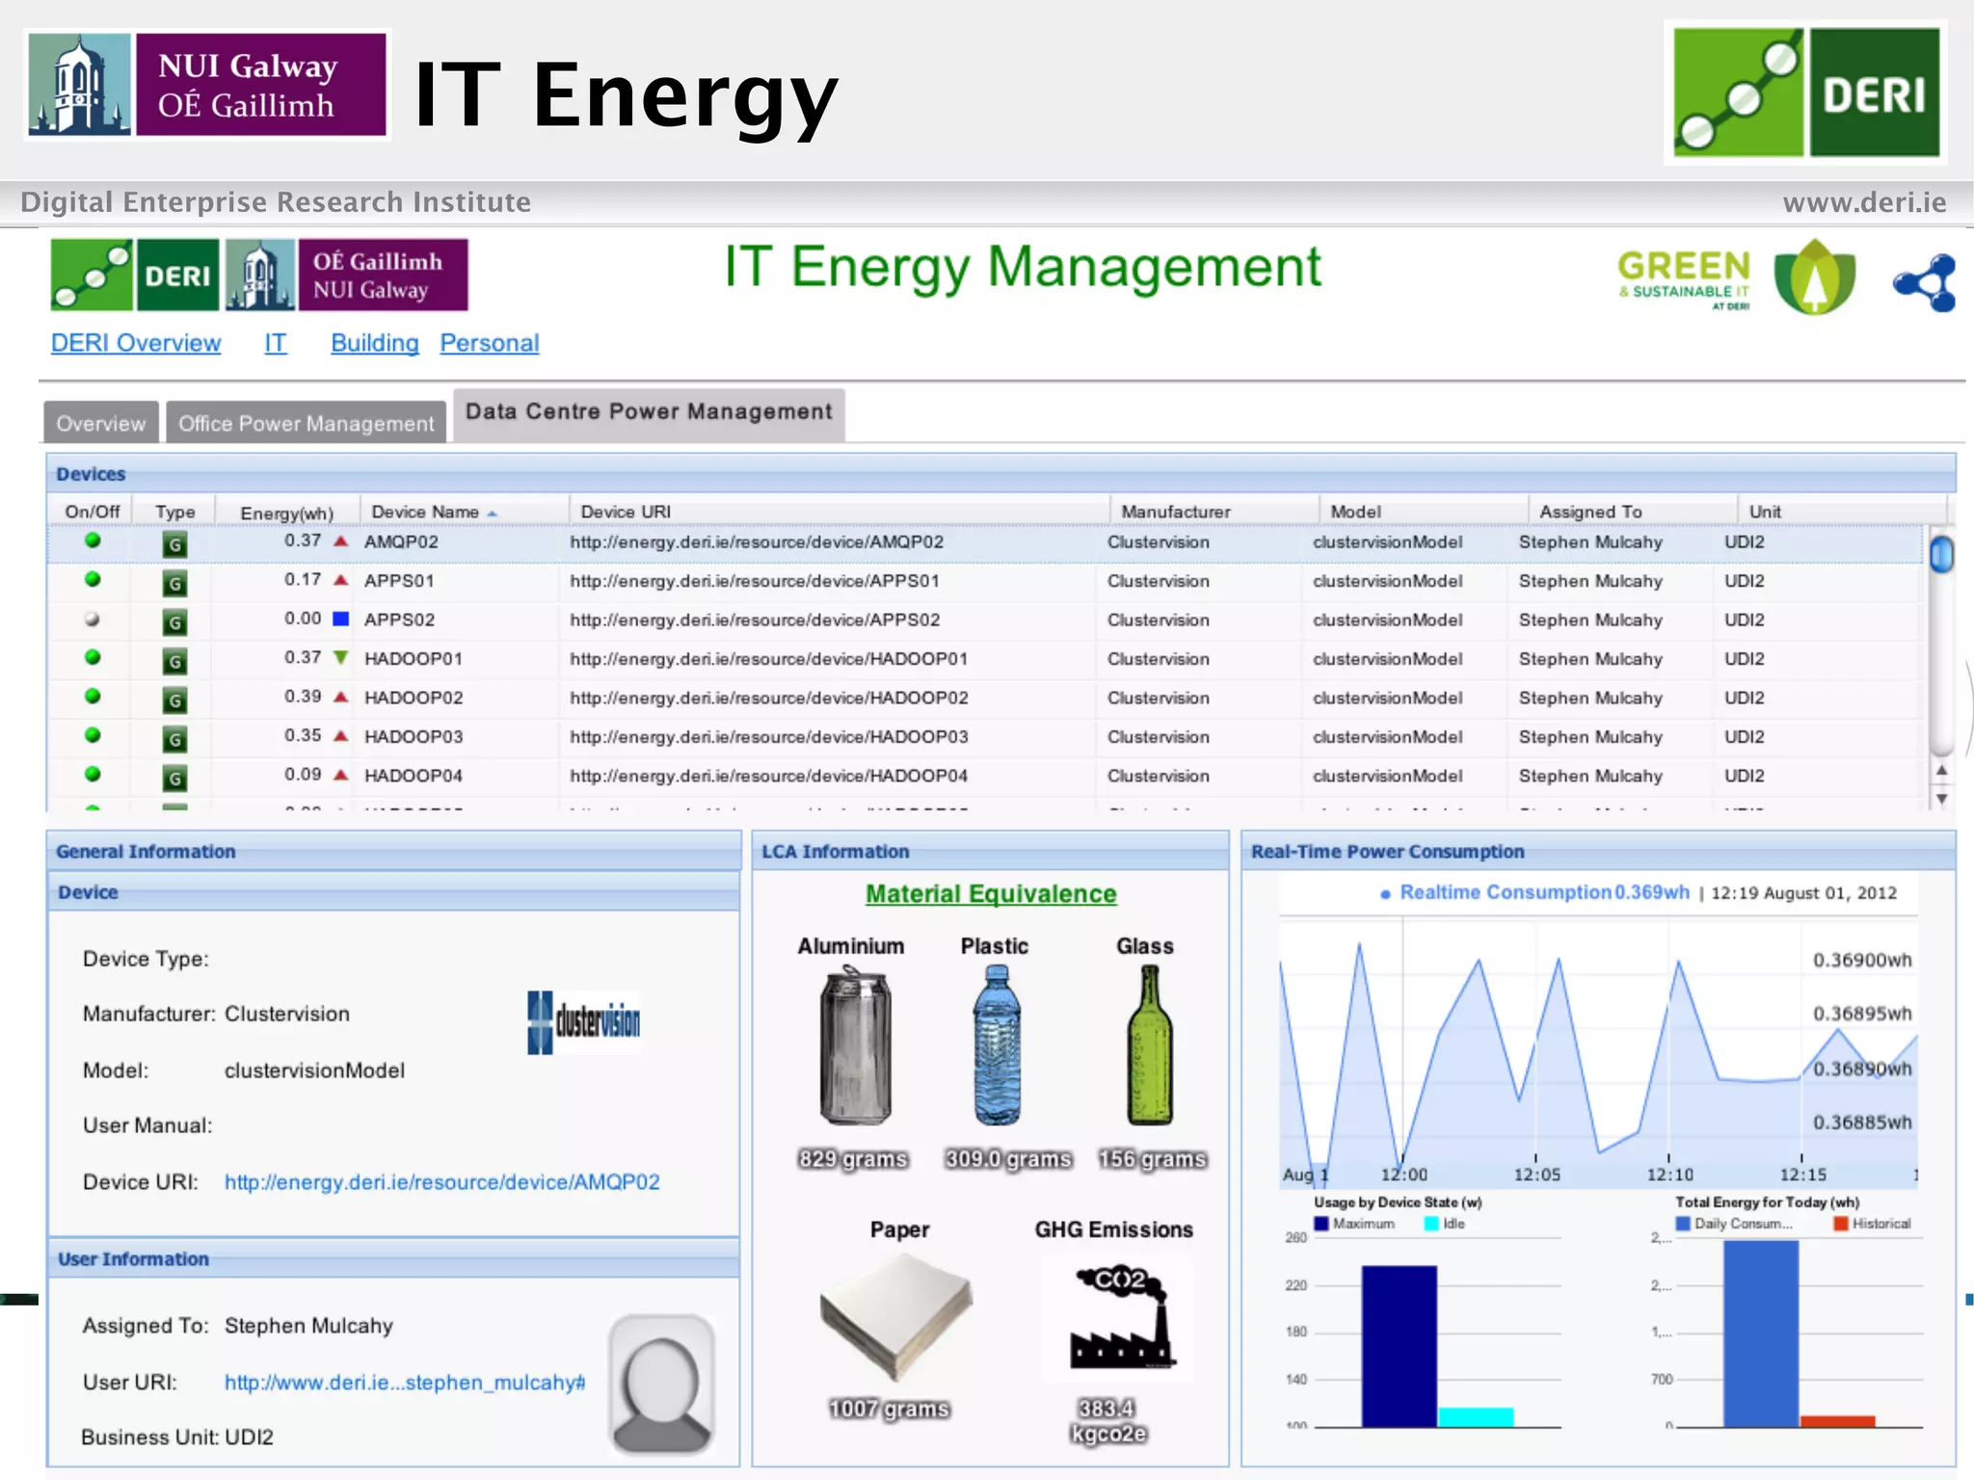
Task: Open the Personal navigation link
Action: click(x=490, y=343)
